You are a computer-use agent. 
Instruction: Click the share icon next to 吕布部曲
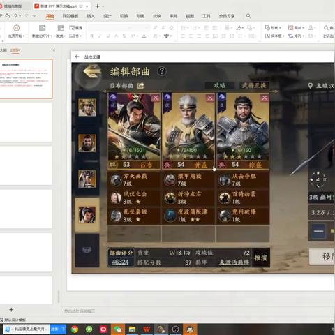[x=140, y=86]
